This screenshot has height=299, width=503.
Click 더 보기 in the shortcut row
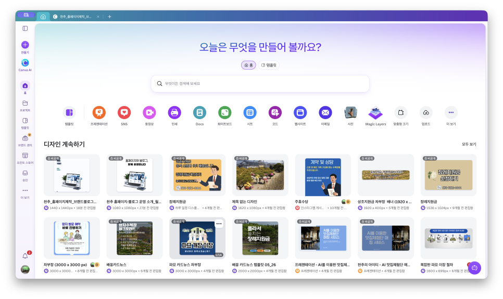pyautogui.click(x=451, y=112)
